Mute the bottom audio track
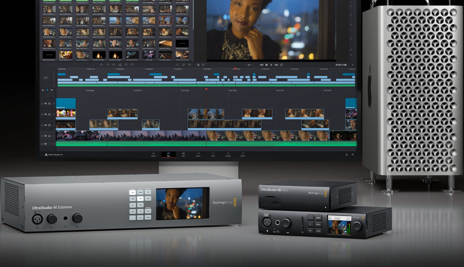 point(46,144)
